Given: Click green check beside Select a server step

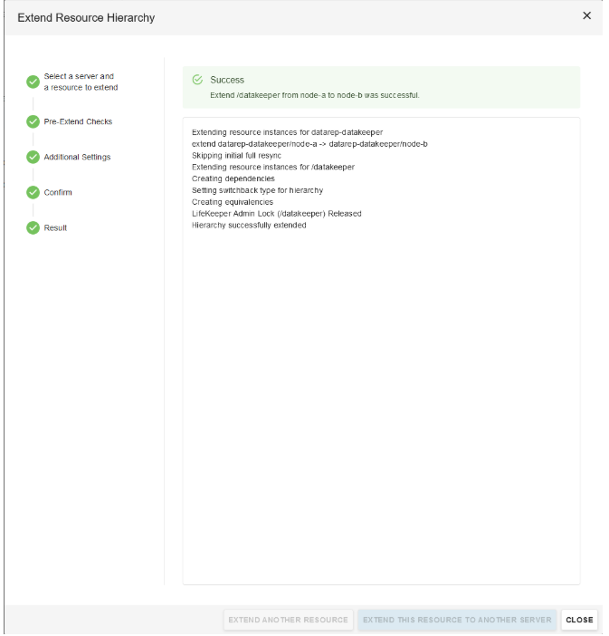Looking at the screenshot, I should (33, 82).
